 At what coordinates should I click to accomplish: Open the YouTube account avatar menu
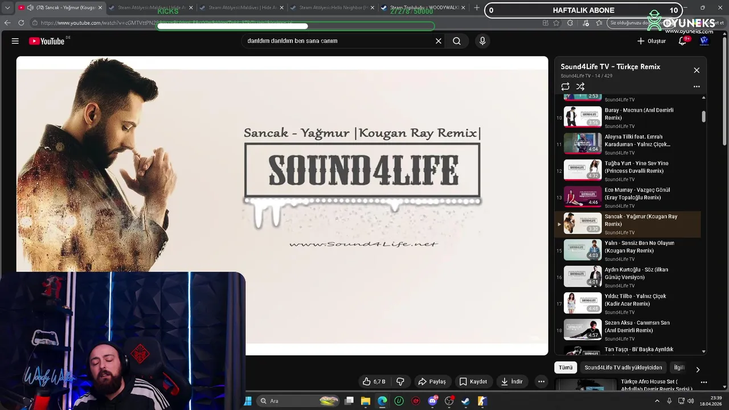(705, 41)
